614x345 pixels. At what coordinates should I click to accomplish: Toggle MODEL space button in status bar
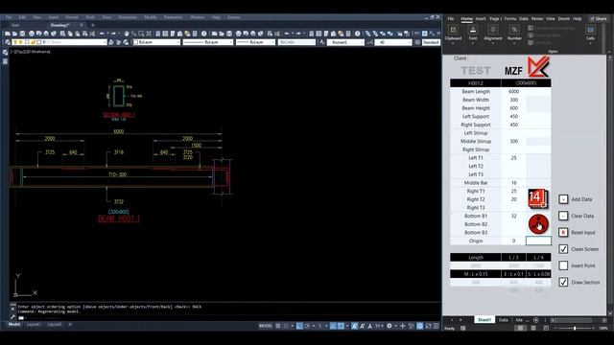266,326
